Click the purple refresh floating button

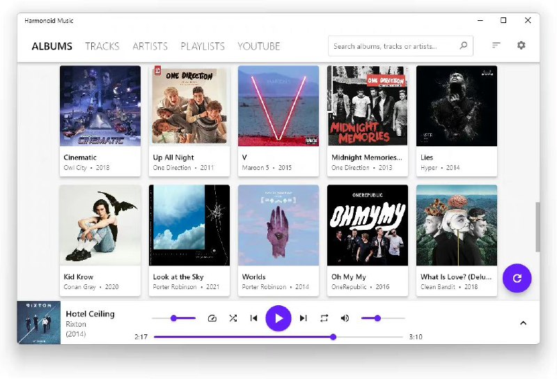coord(517,278)
